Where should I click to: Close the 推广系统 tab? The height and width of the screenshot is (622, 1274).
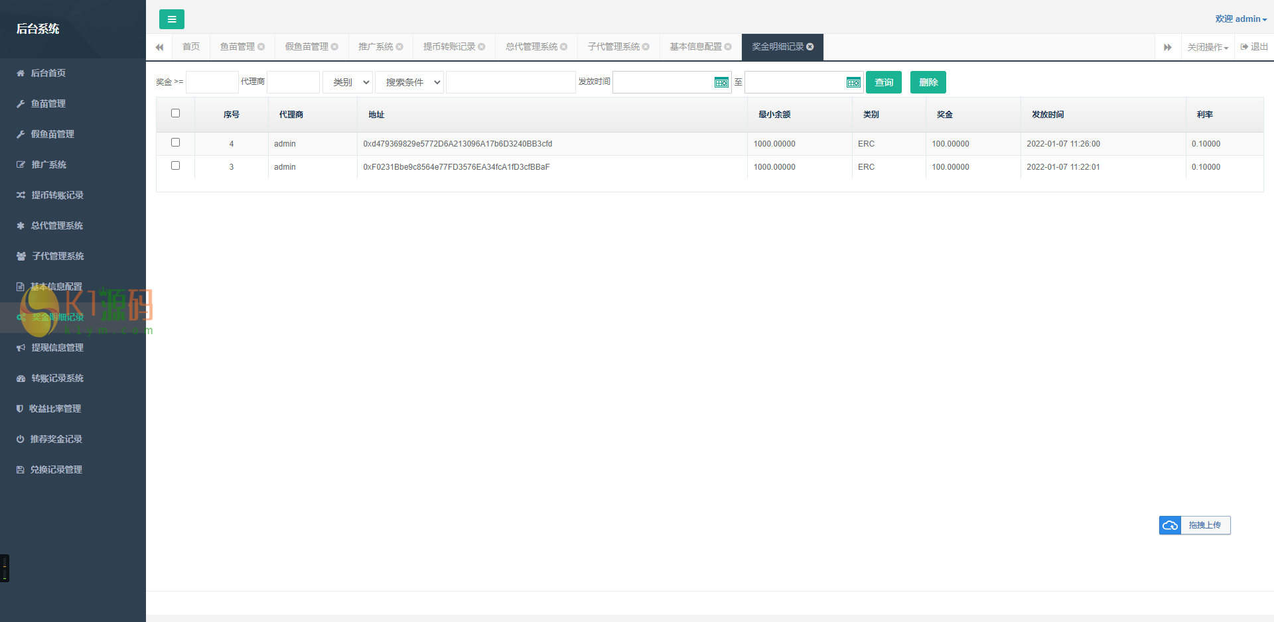[399, 46]
